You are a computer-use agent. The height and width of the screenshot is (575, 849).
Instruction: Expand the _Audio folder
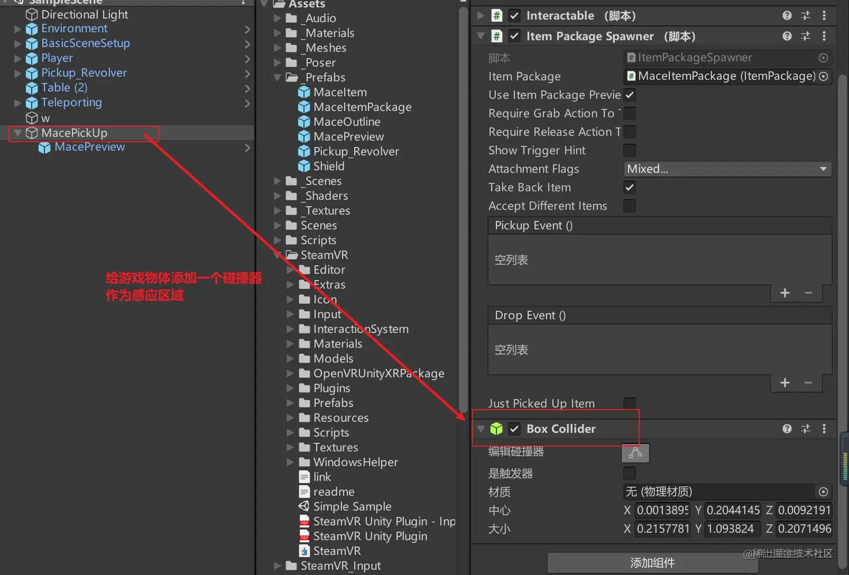[277, 19]
